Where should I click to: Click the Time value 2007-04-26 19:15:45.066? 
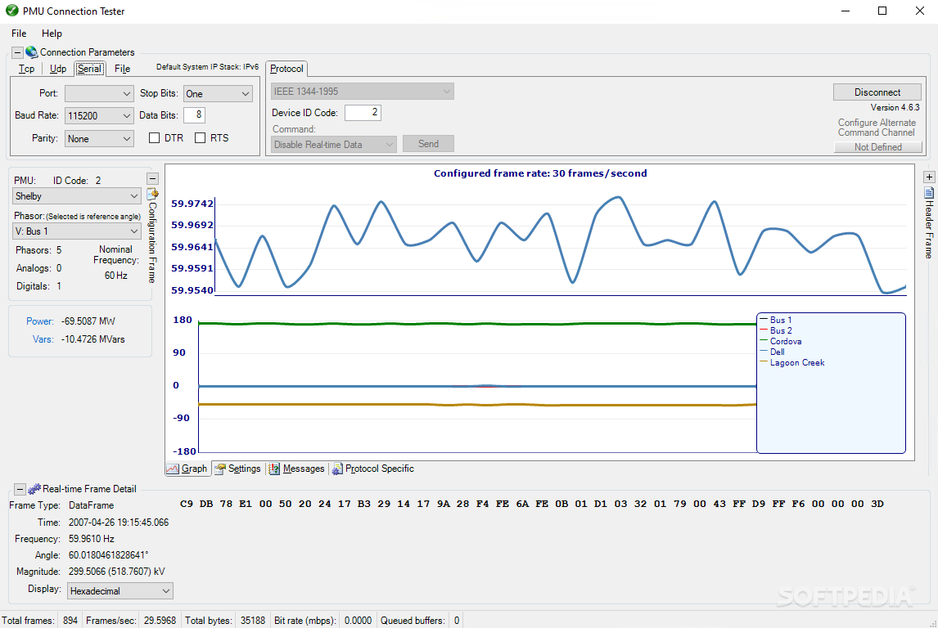[x=119, y=523]
